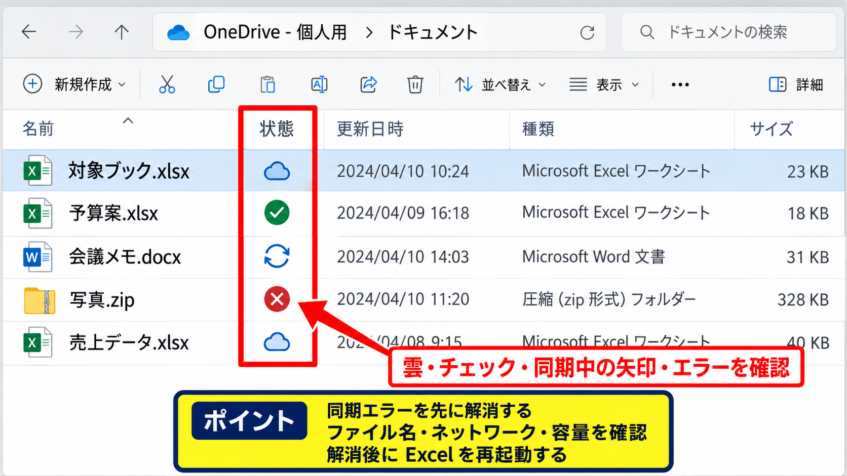Screen dimensions: 847x476
Task: Sort by the 種類 column header
Action: [538, 129]
